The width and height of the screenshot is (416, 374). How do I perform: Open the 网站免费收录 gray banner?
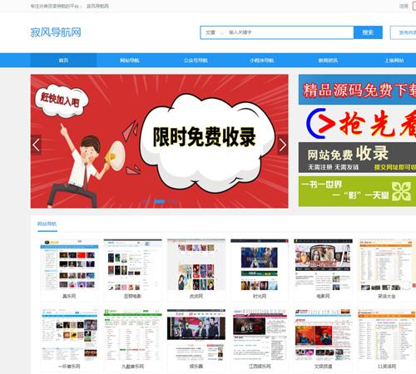357,158
